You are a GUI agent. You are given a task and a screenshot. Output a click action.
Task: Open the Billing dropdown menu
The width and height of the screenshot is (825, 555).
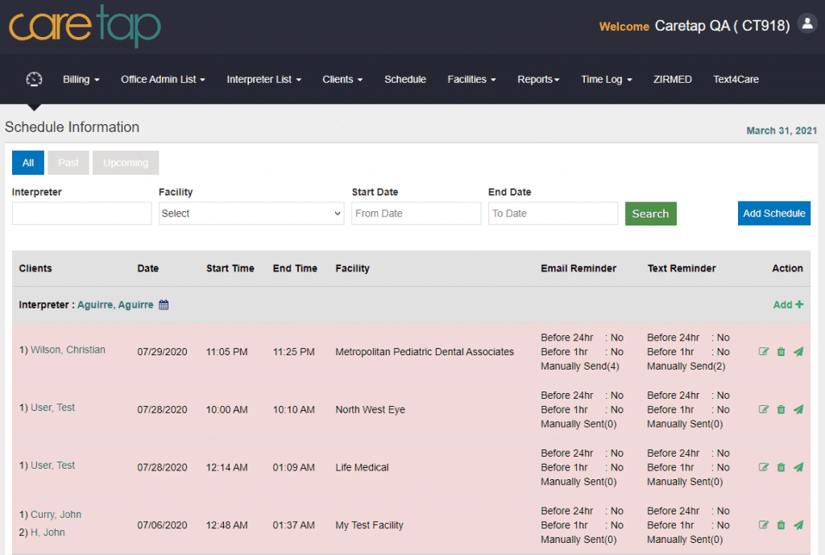coord(81,80)
